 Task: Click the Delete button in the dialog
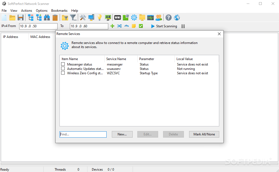pos(173,134)
